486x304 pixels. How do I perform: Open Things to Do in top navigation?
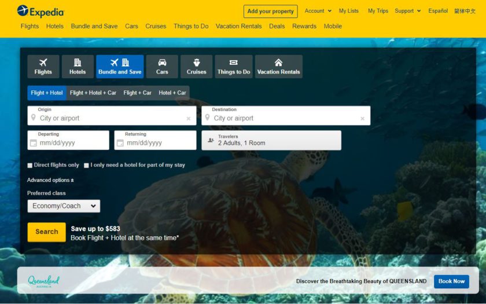pos(191,26)
